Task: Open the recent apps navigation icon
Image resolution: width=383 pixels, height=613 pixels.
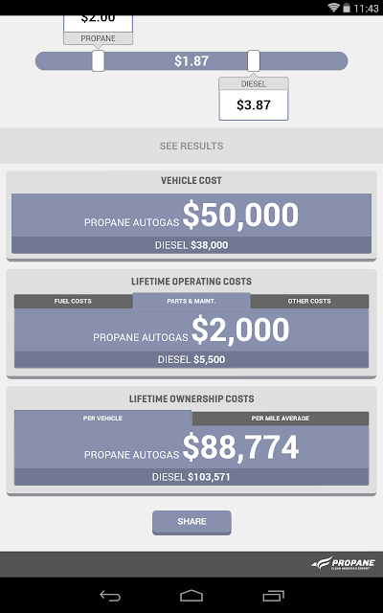Action: (273, 596)
